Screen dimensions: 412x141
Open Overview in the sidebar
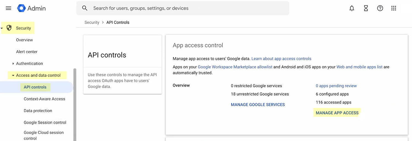click(24, 40)
